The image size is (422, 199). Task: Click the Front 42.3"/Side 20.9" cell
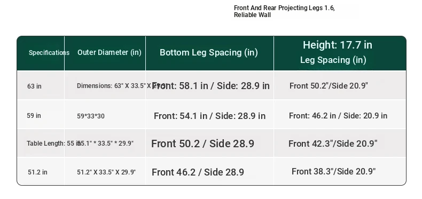[x=333, y=144]
